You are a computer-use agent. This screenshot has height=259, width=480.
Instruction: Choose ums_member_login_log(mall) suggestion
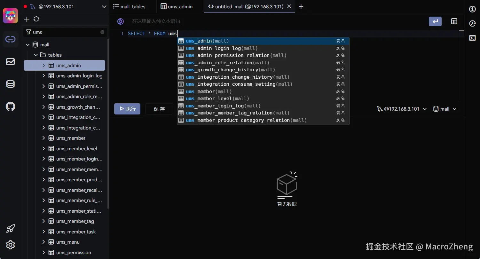pyautogui.click(x=263, y=106)
